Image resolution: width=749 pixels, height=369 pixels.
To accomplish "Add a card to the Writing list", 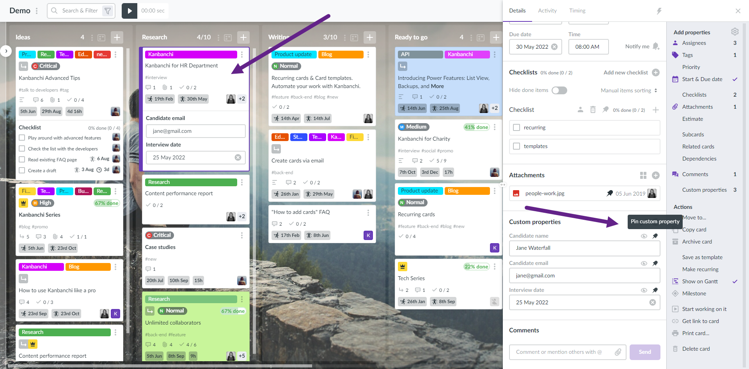I will coord(370,37).
